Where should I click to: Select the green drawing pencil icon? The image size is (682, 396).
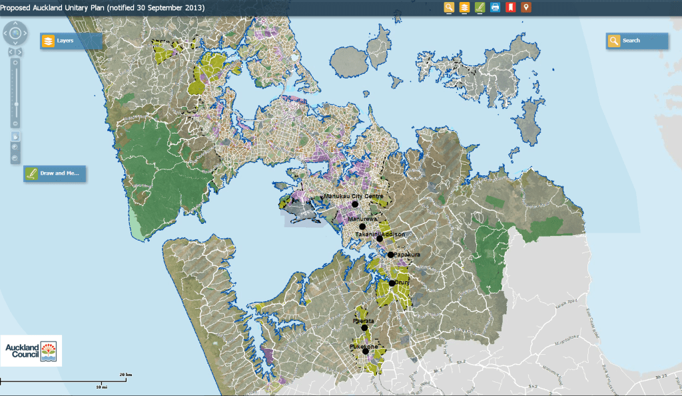click(x=480, y=7)
